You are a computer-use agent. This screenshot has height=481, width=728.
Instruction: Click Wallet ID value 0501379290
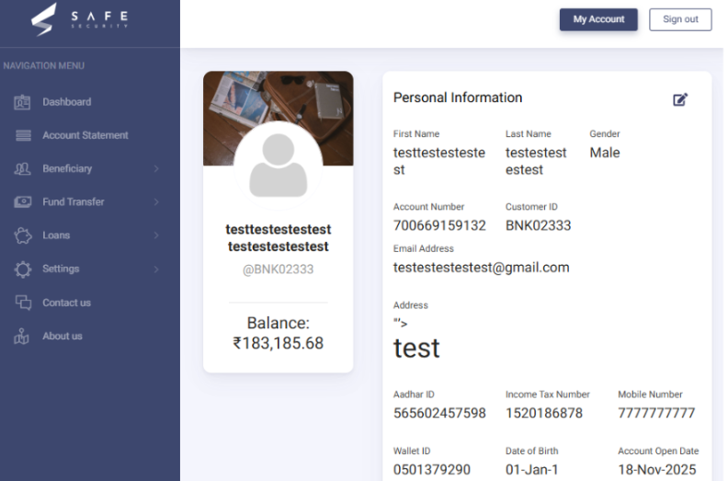pos(432,470)
